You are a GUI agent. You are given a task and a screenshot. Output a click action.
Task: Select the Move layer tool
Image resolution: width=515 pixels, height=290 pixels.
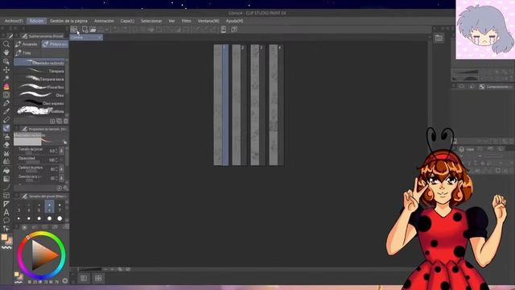pyautogui.click(x=6, y=70)
